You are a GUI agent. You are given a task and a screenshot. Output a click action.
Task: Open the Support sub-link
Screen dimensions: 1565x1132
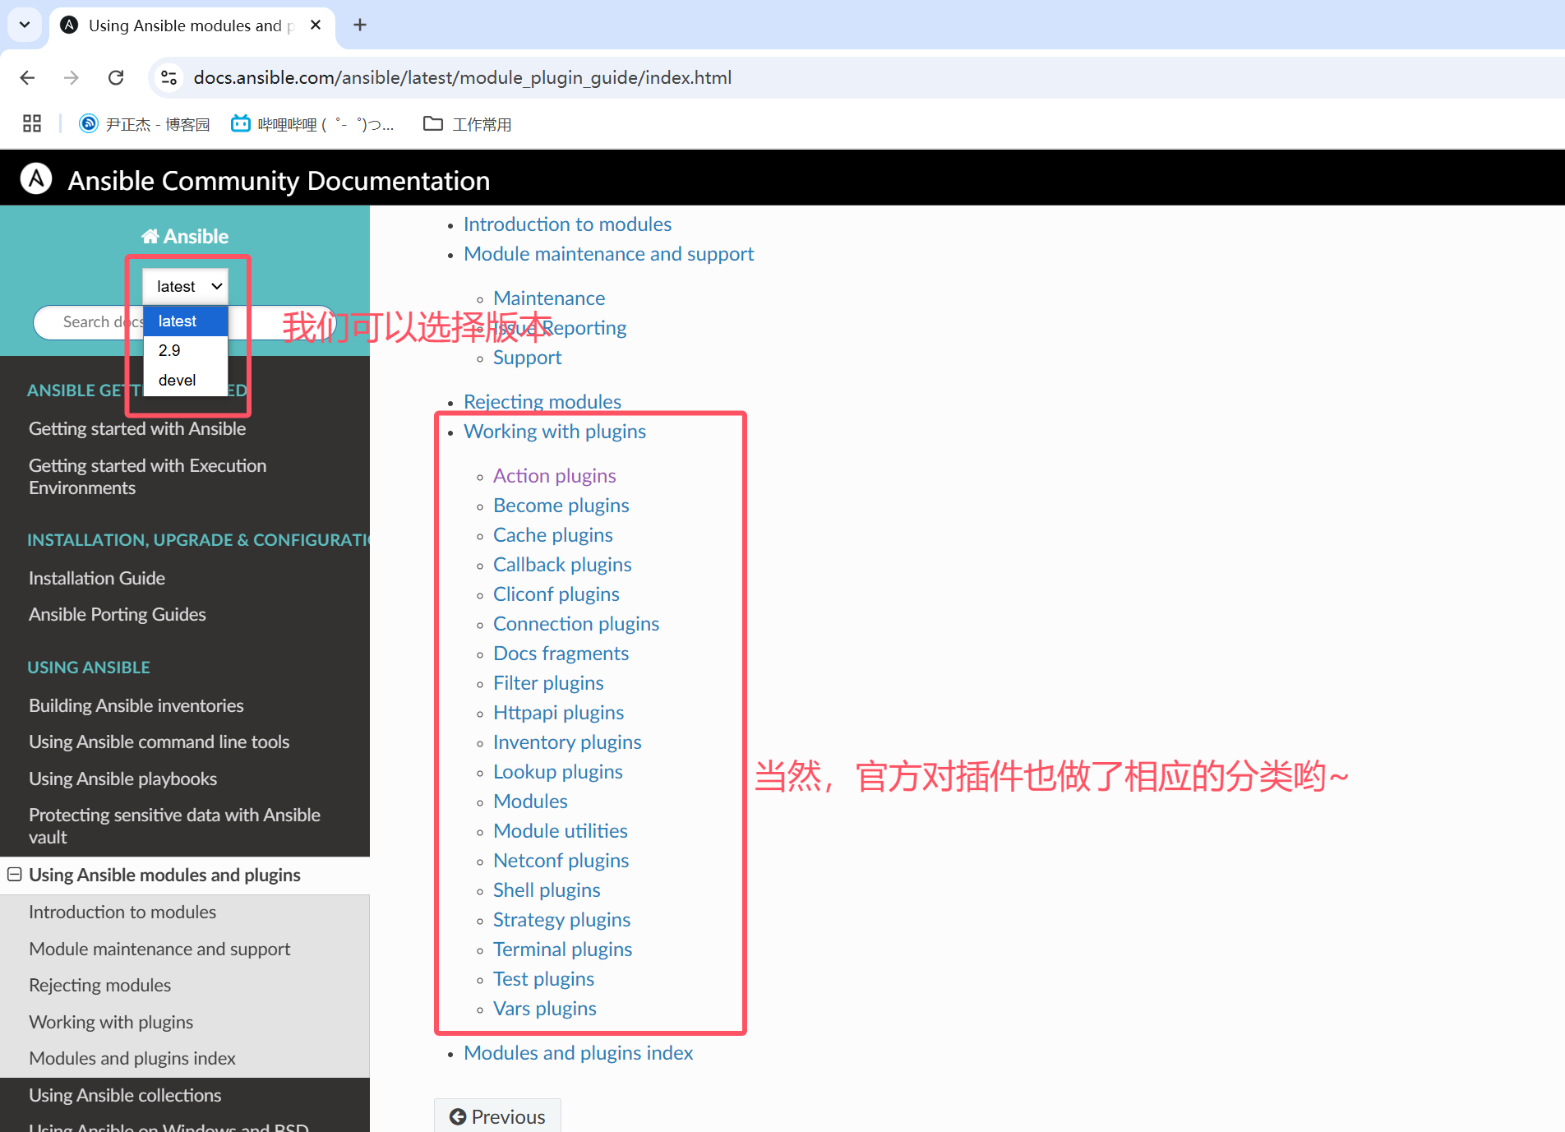click(x=528, y=358)
